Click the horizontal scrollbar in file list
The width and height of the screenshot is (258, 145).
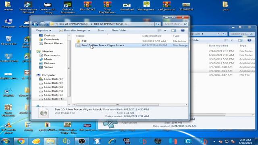click(x=117, y=105)
